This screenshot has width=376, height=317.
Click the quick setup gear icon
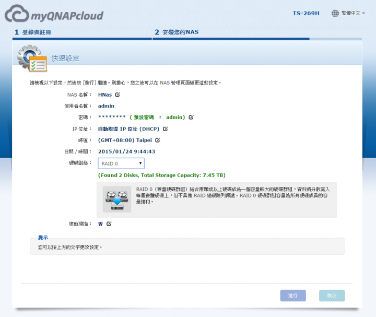pos(32,58)
